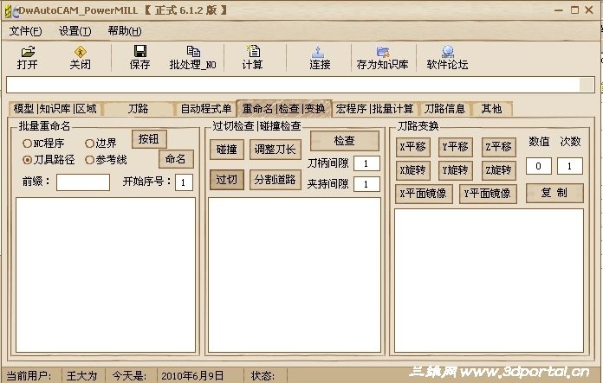
Task: Click the 打开 (Open) toolbar icon
Action: [28, 51]
